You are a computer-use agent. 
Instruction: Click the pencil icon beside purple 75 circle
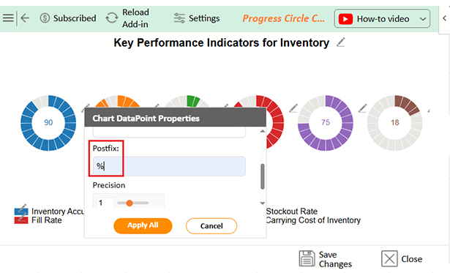pyautogui.click(x=293, y=108)
